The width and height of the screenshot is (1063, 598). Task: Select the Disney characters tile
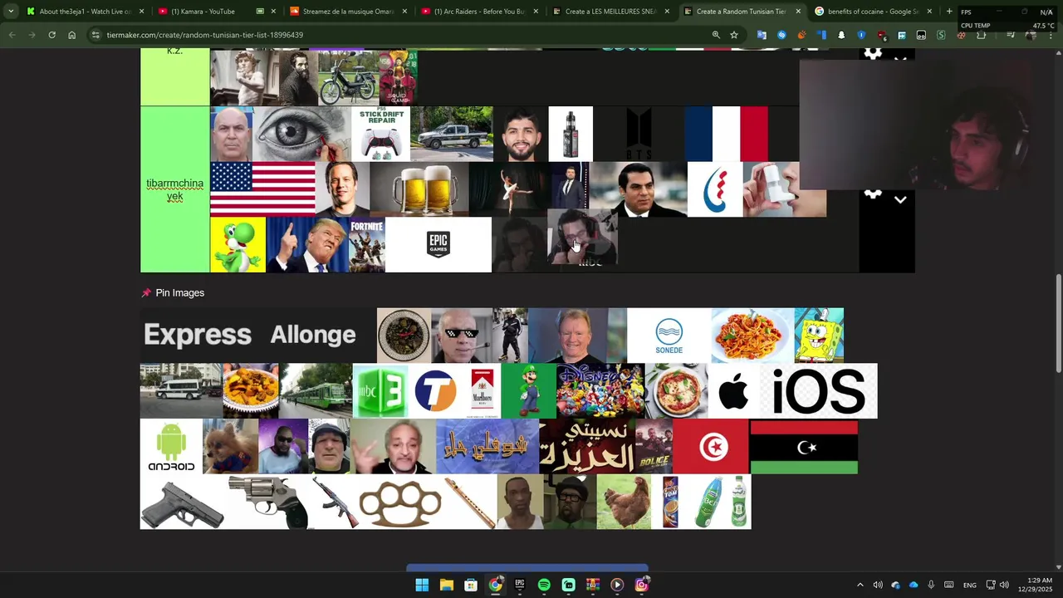point(600,391)
